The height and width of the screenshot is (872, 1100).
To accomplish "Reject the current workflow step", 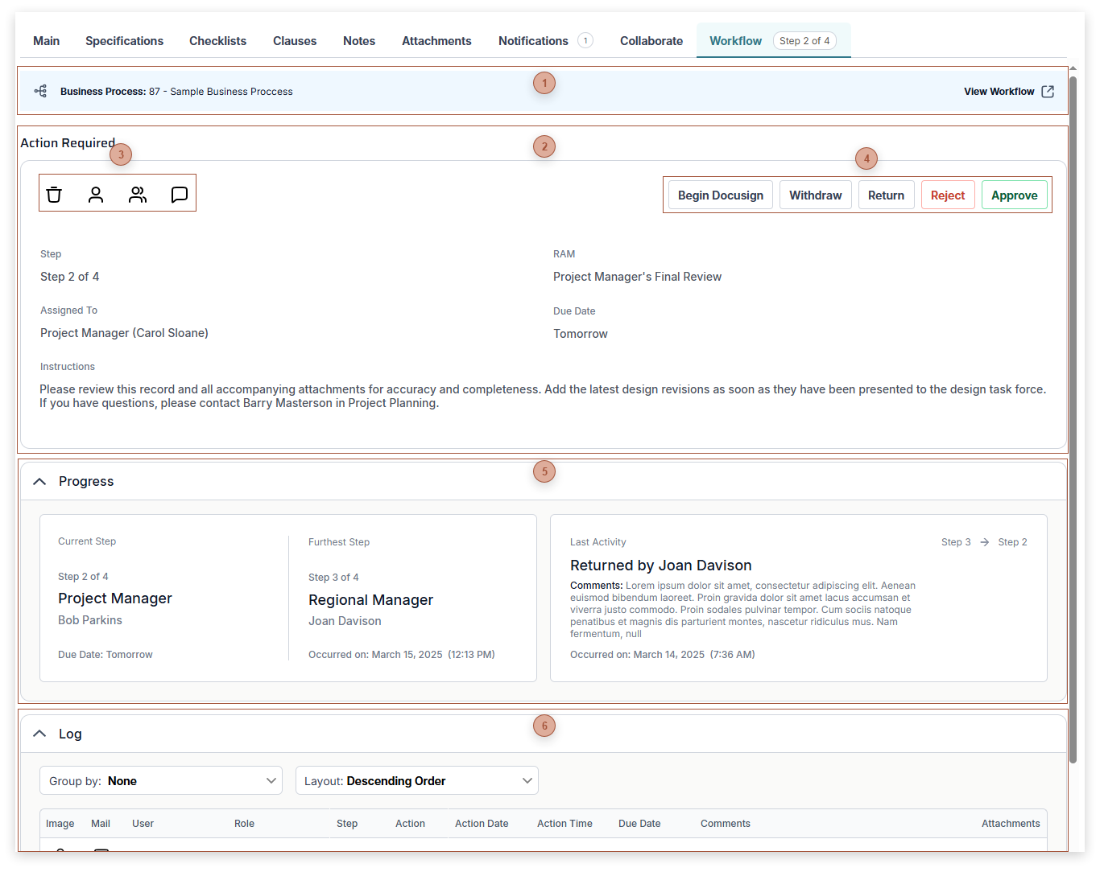I will tap(948, 195).
